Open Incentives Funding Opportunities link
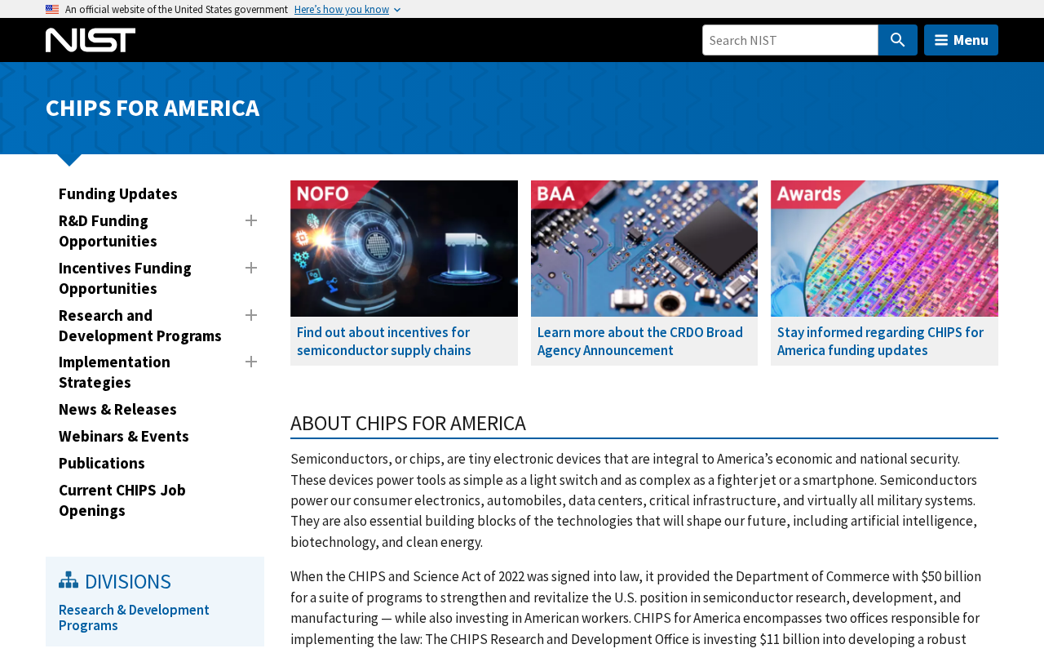 (125, 278)
